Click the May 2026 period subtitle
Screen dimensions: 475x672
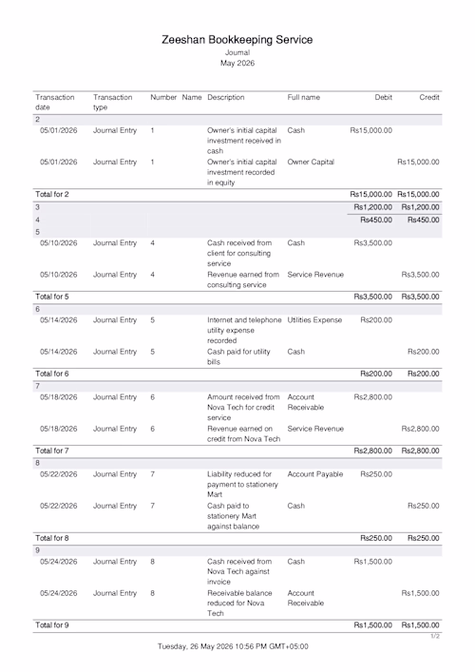click(x=237, y=63)
